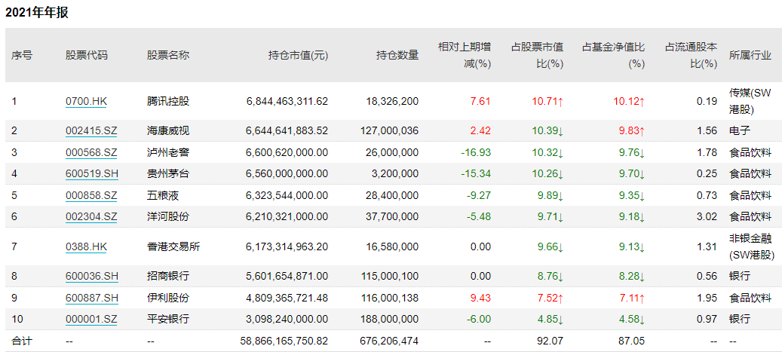Click the 序号 column header
This screenshot has width=782, height=352.
pyautogui.click(x=22, y=55)
